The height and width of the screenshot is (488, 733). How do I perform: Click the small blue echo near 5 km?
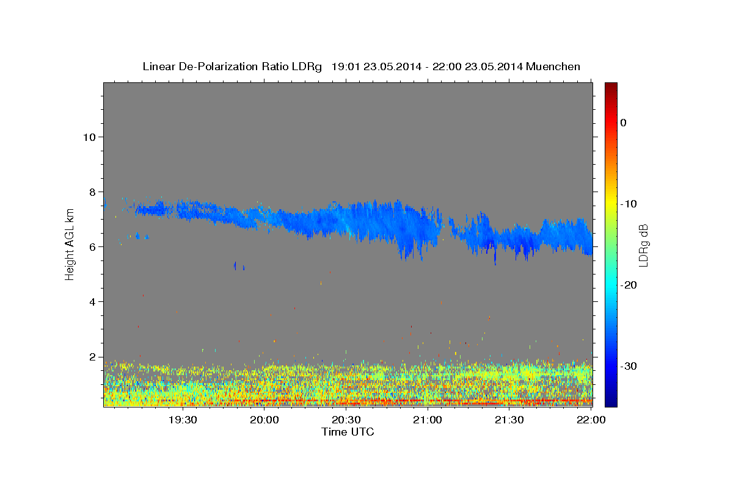click(235, 265)
